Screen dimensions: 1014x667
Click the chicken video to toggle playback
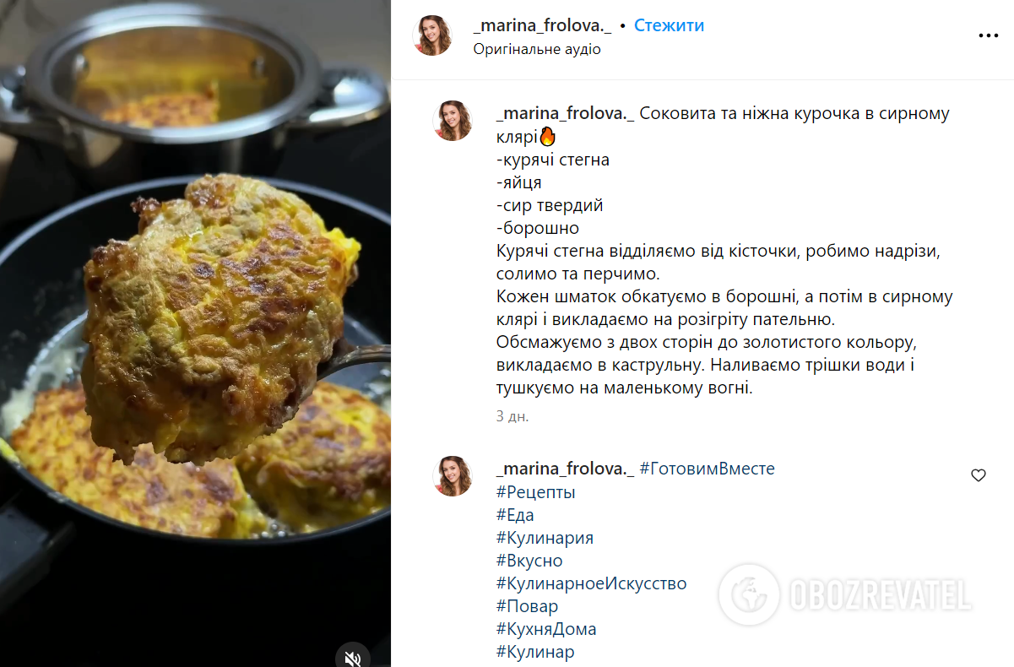(x=195, y=333)
